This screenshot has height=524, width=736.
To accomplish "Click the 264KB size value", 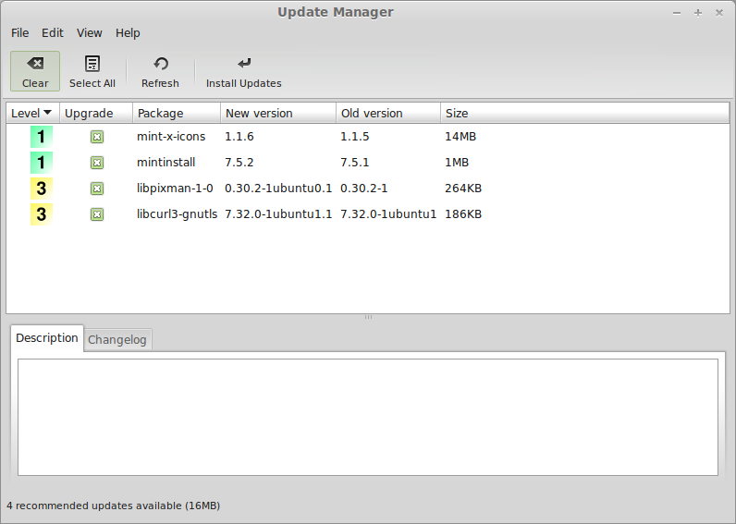I will (463, 189).
